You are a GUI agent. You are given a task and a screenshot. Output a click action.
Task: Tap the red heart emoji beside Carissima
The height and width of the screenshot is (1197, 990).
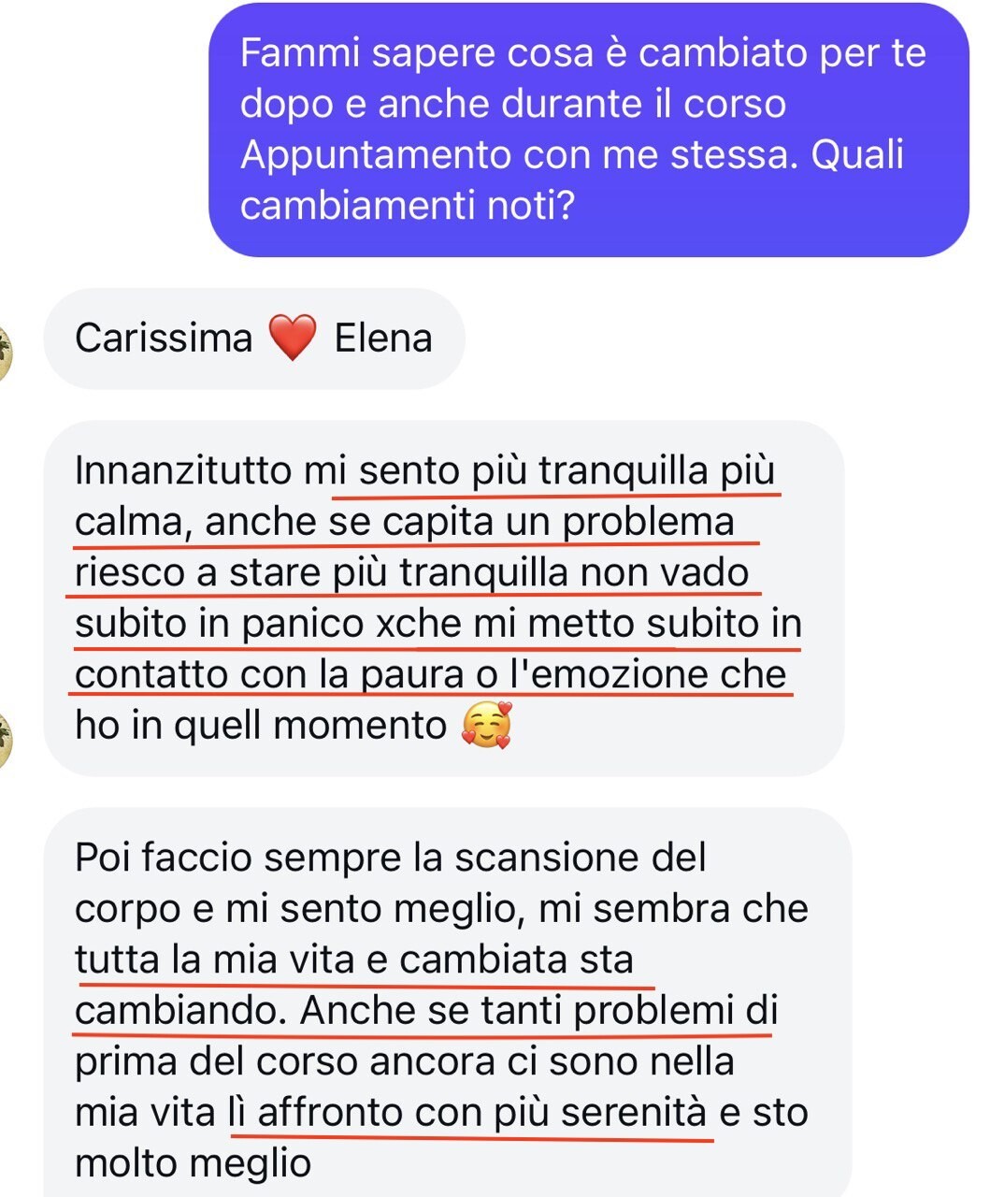click(293, 338)
